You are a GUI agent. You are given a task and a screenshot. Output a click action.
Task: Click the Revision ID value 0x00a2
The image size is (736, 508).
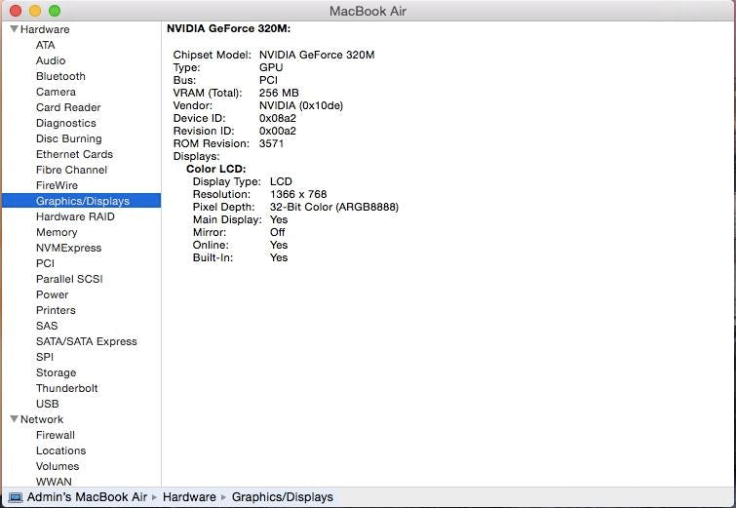(x=278, y=131)
